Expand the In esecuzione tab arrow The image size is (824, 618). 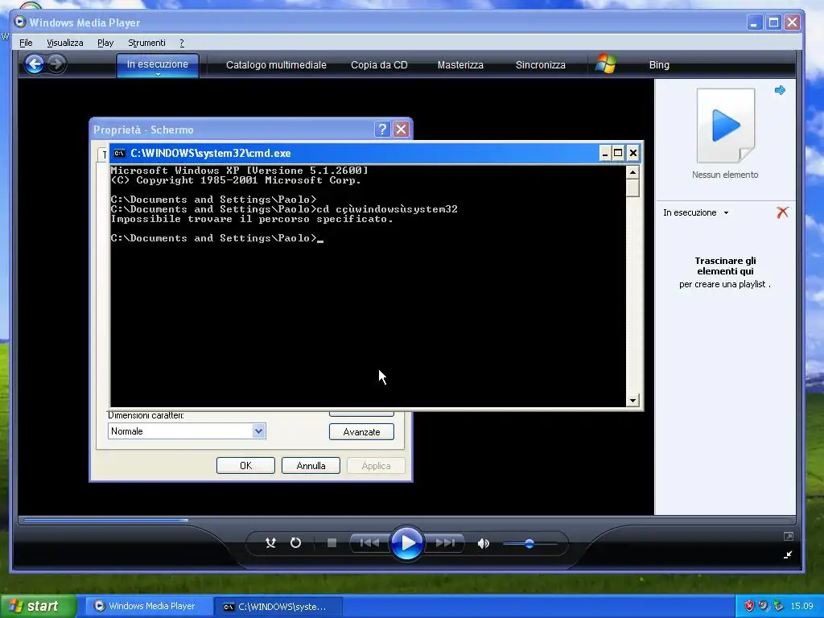point(158,75)
